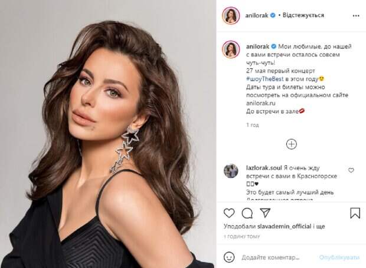Open comments via the speech bubble icon

[x=247, y=213]
